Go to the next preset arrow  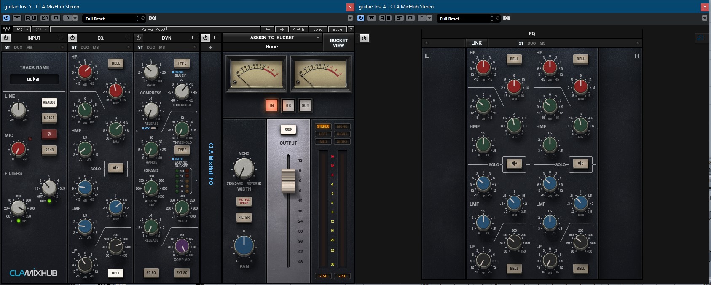click(x=282, y=29)
